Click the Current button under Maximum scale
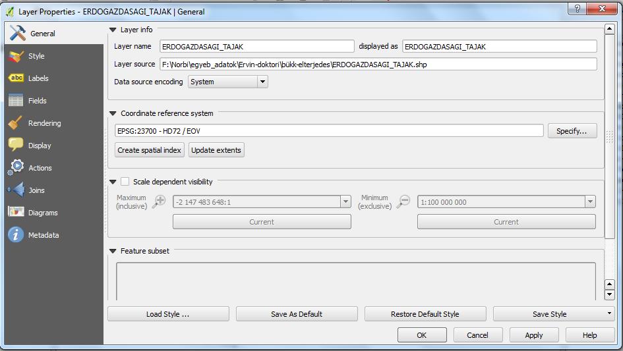This screenshot has height=351, width=623. pyautogui.click(x=262, y=222)
